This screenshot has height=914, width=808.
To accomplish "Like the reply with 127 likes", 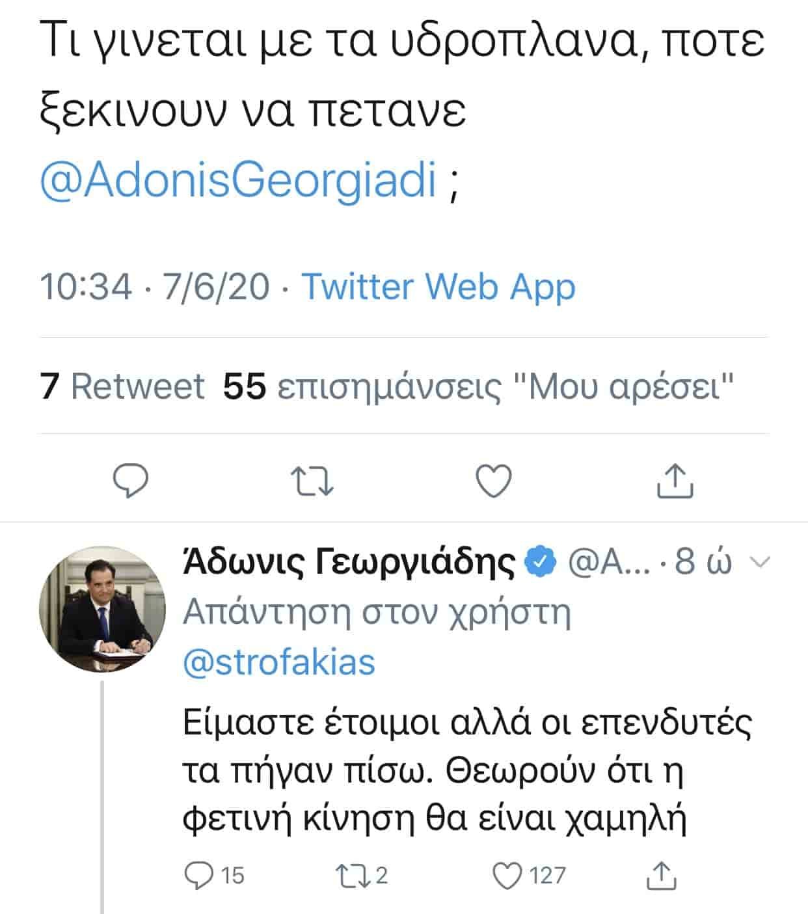I will [529, 875].
